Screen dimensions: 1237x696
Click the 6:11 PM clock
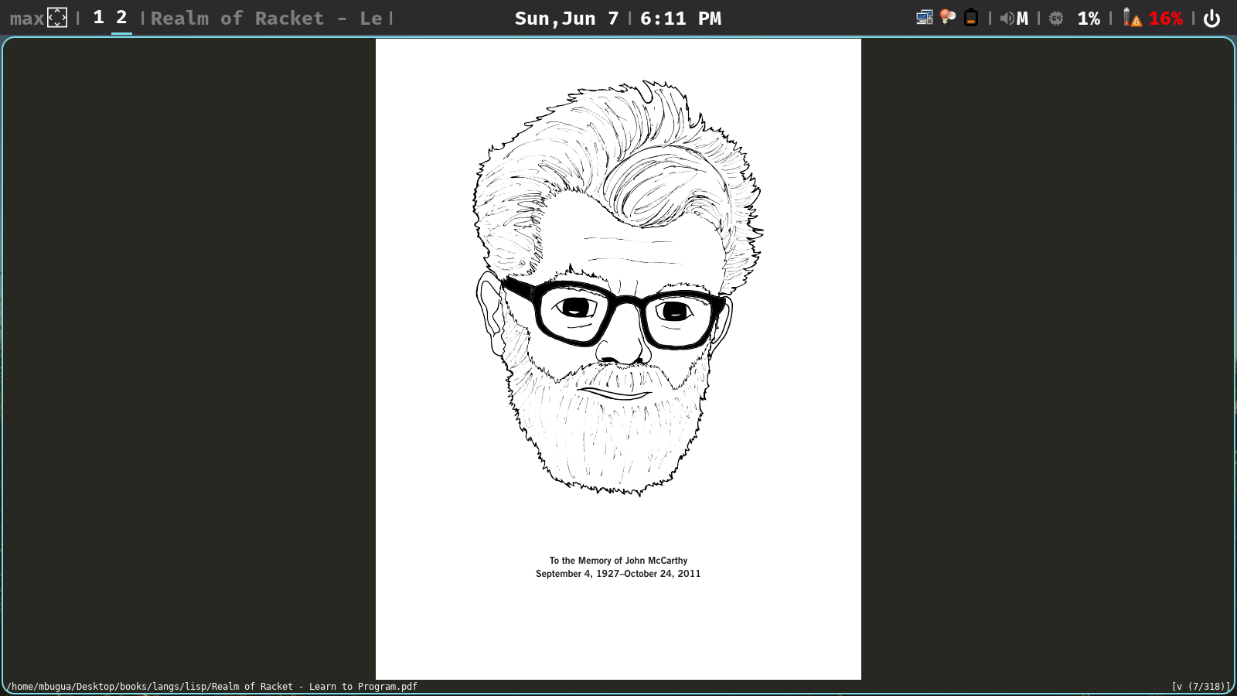[680, 18]
